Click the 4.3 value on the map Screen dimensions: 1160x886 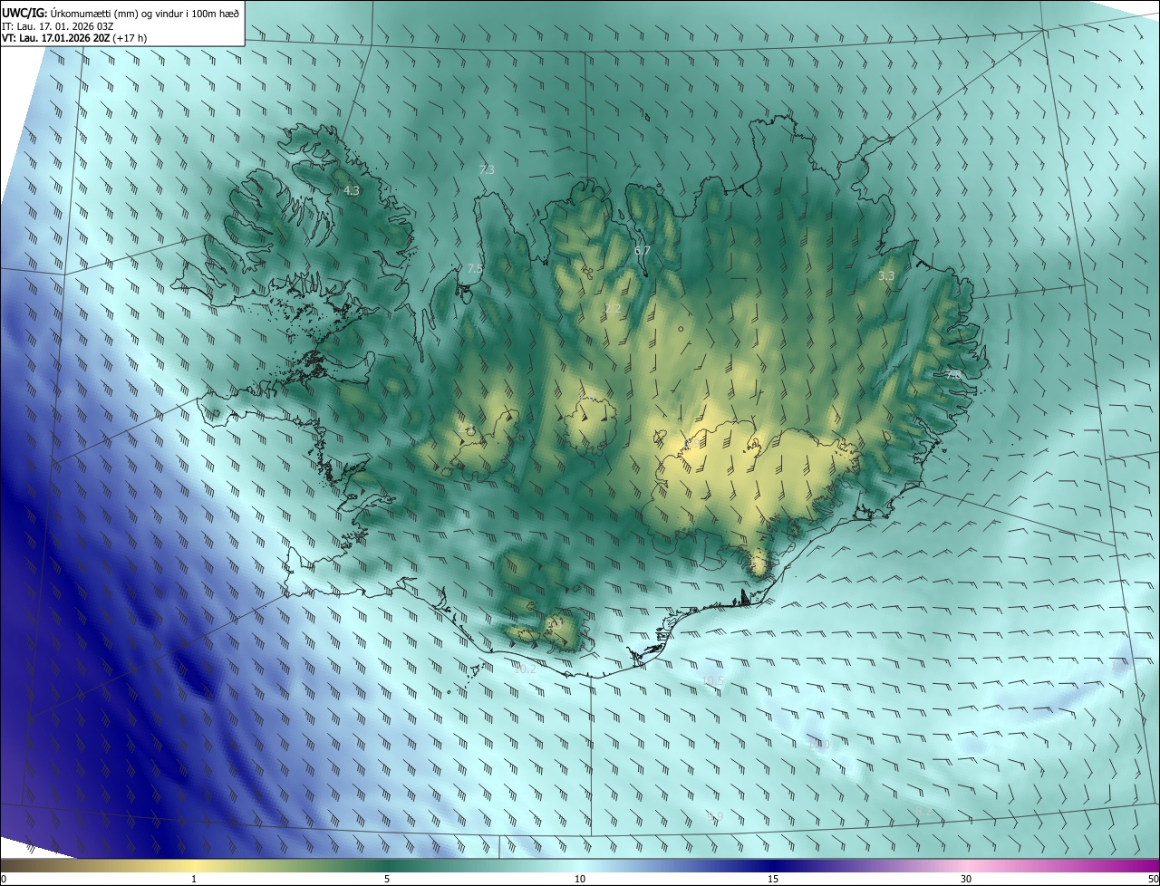(x=352, y=191)
